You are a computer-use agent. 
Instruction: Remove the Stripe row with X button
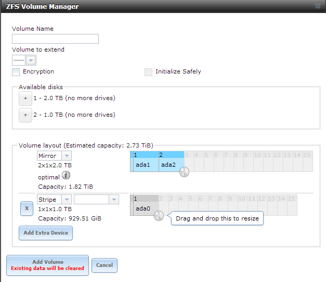pyautogui.click(x=26, y=209)
